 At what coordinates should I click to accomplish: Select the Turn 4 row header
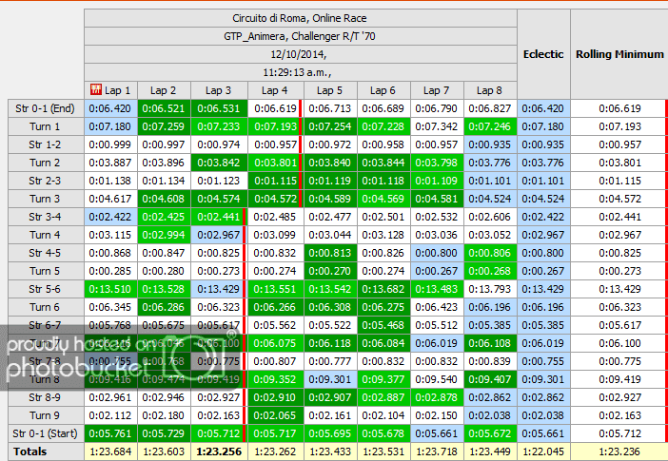coord(46,235)
